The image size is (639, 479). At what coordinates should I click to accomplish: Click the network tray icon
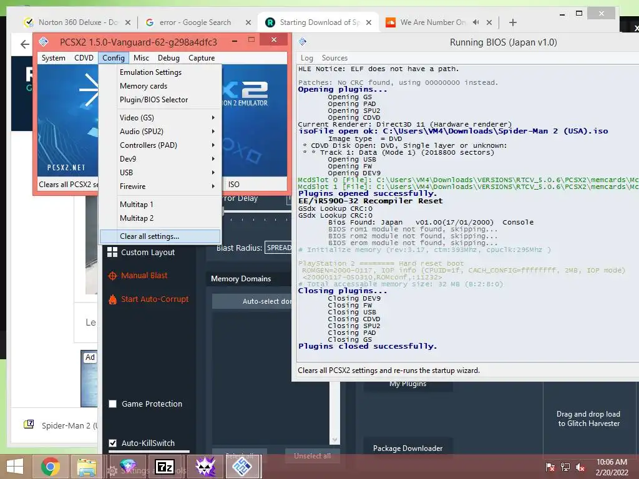point(565,467)
